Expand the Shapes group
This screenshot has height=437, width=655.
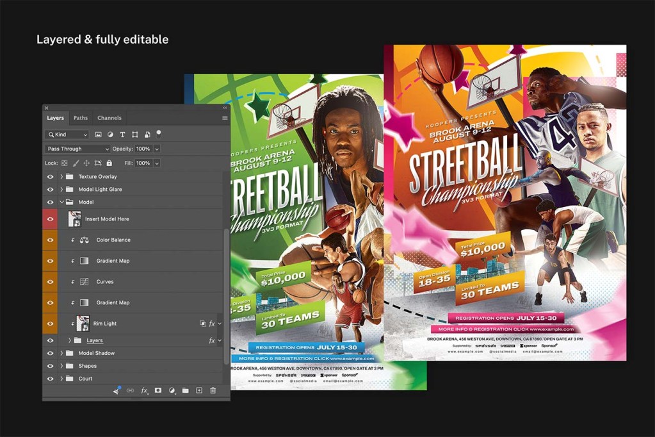61,366
